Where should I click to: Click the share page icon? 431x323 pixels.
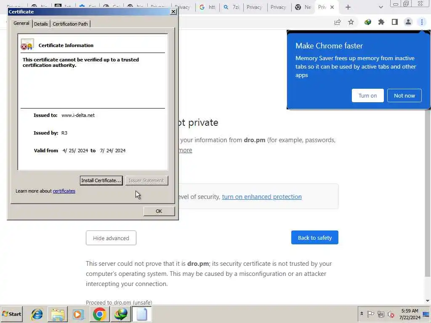[338, 22]
